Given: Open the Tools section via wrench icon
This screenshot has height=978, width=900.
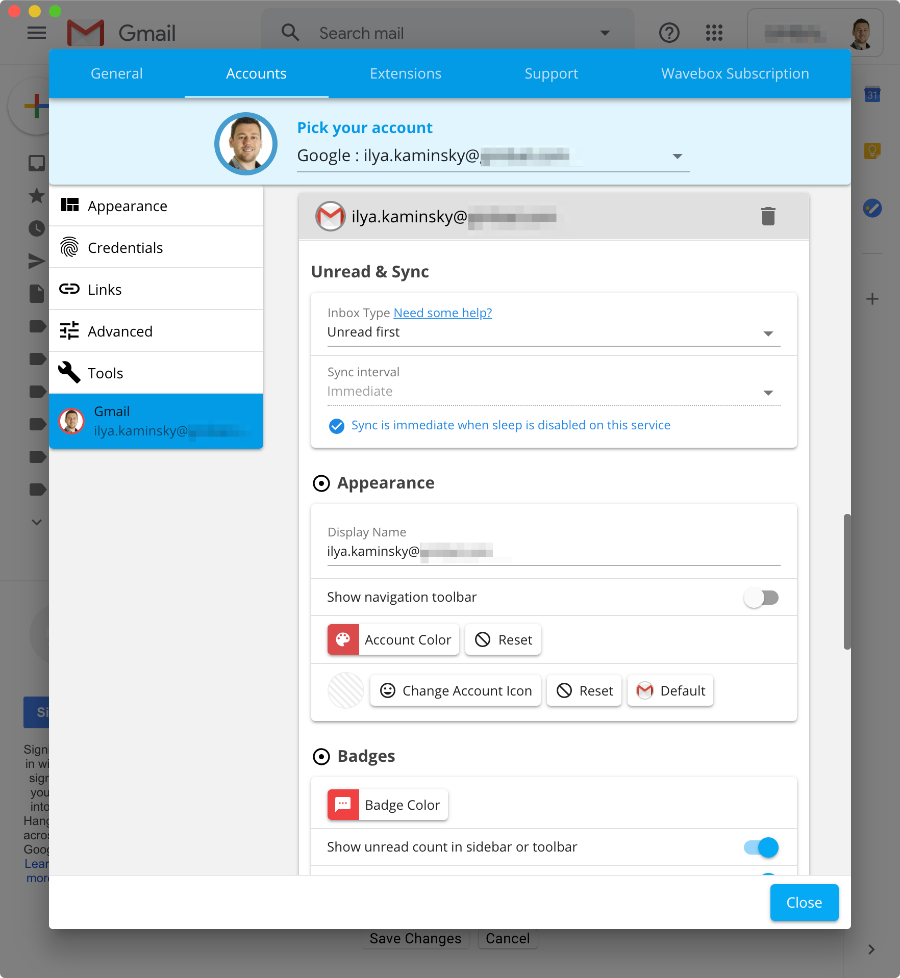Looking at the screenshot, I should pyautogui.click(x=69, y=373).
